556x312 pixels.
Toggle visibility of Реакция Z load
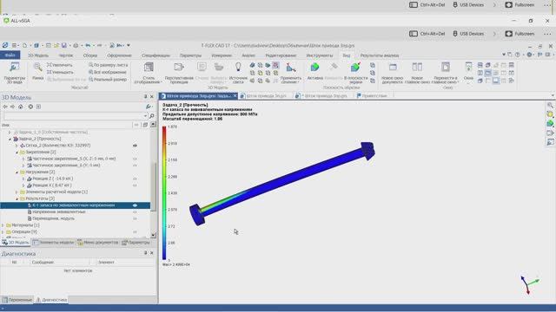136,179
